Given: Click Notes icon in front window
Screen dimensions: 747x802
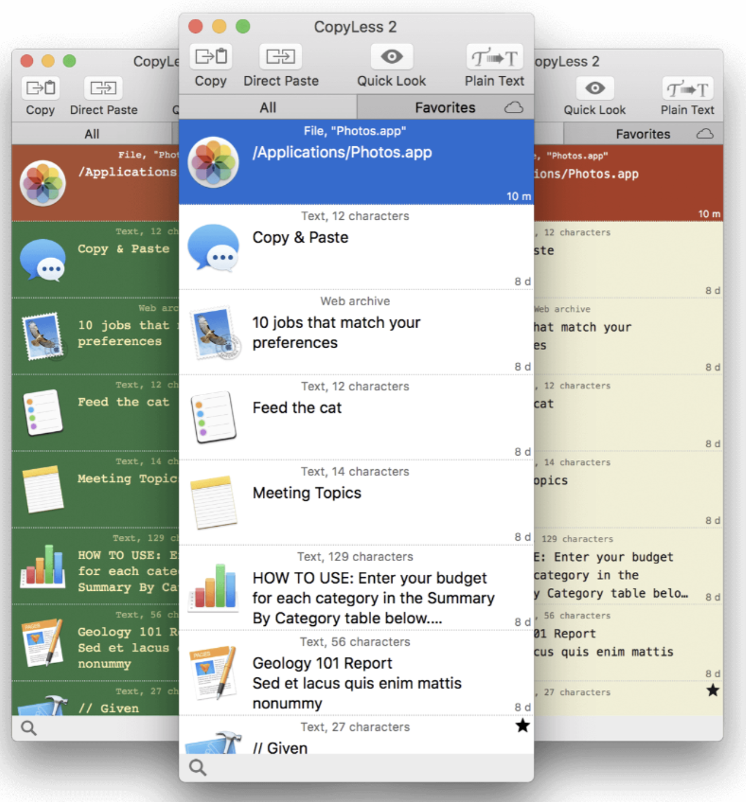Looking at the screenshot, I should 214,503.
